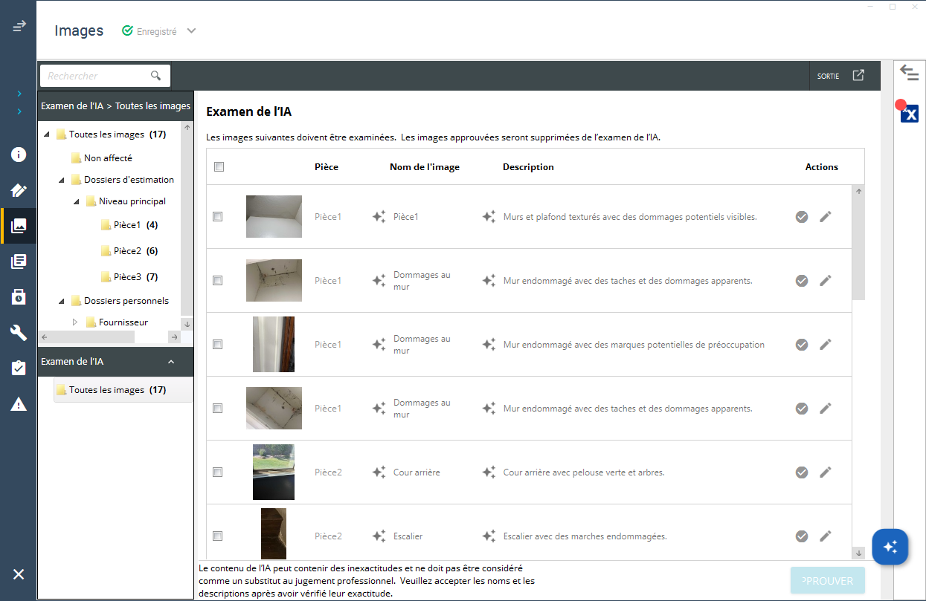Click the Description column header

pos(528,167)
